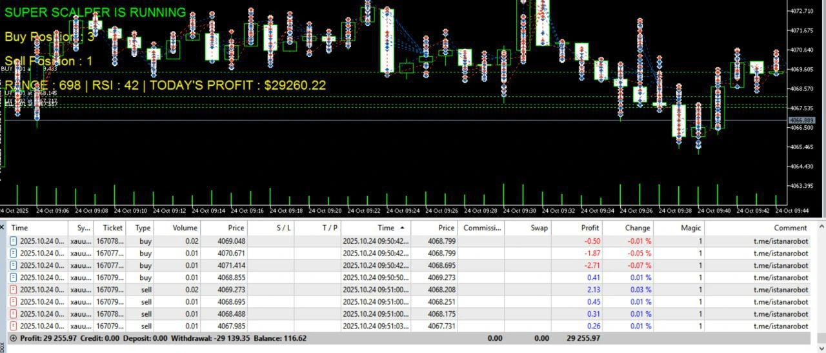Sort by the Comment column header

tap(758, 228)
